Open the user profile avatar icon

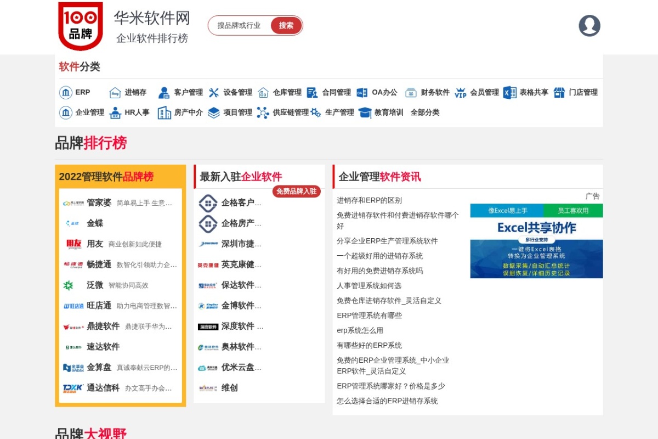point(589,26)
